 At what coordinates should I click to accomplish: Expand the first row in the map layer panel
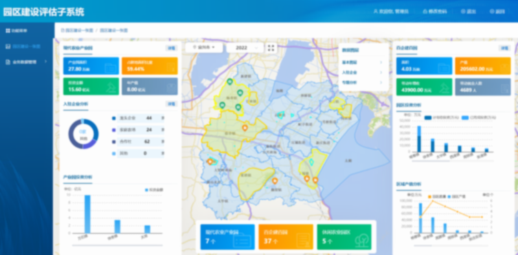(x=363, y=62)
